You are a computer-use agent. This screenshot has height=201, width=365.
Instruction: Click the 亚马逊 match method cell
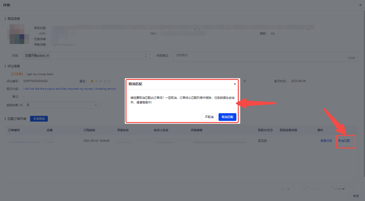[x=262, y=141]
